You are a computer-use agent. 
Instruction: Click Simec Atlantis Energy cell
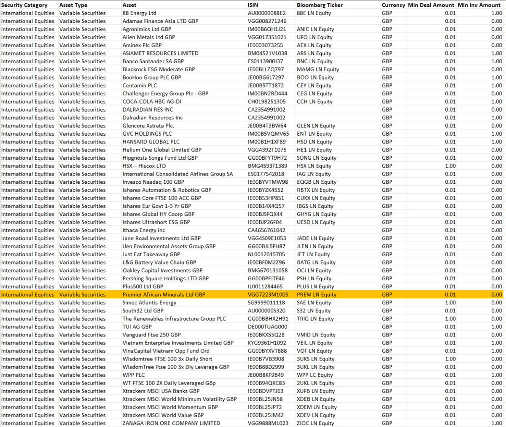149,303
